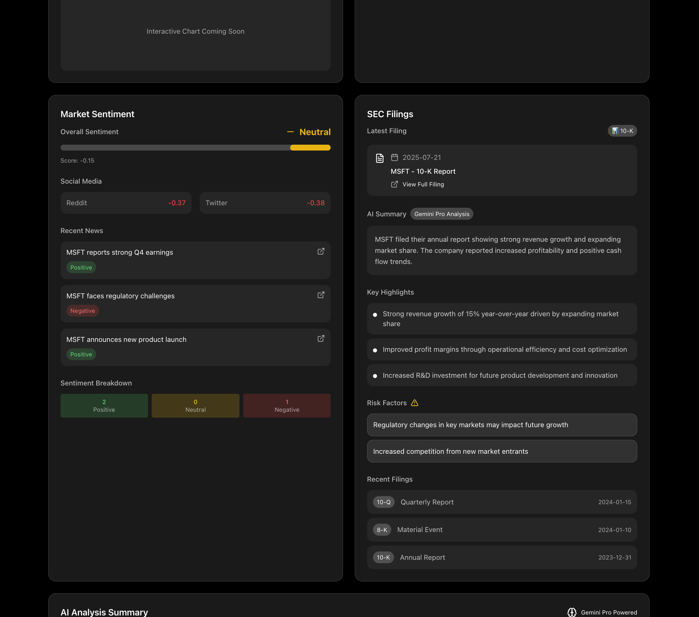Click Positive tag under new product launch
The height and width of the screenshot is (617, 699).
pyautogui.click(x=81, y=354)
